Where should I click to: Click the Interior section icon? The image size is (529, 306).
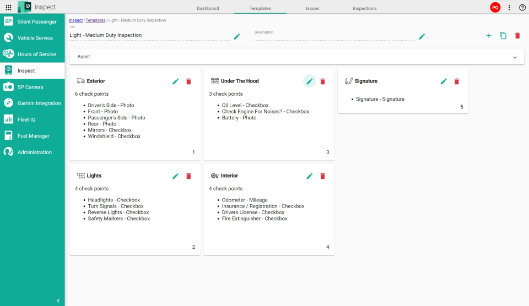click(x=215, y=176)
